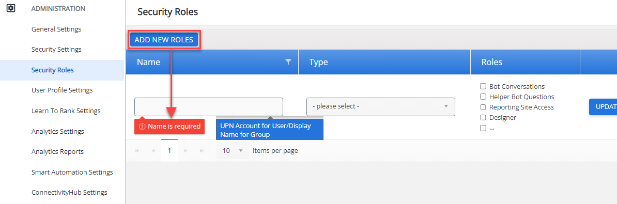Viewport: 617px width, 204px height.
Task: Click the error icon in Name is required
Action: coord(143,127)
